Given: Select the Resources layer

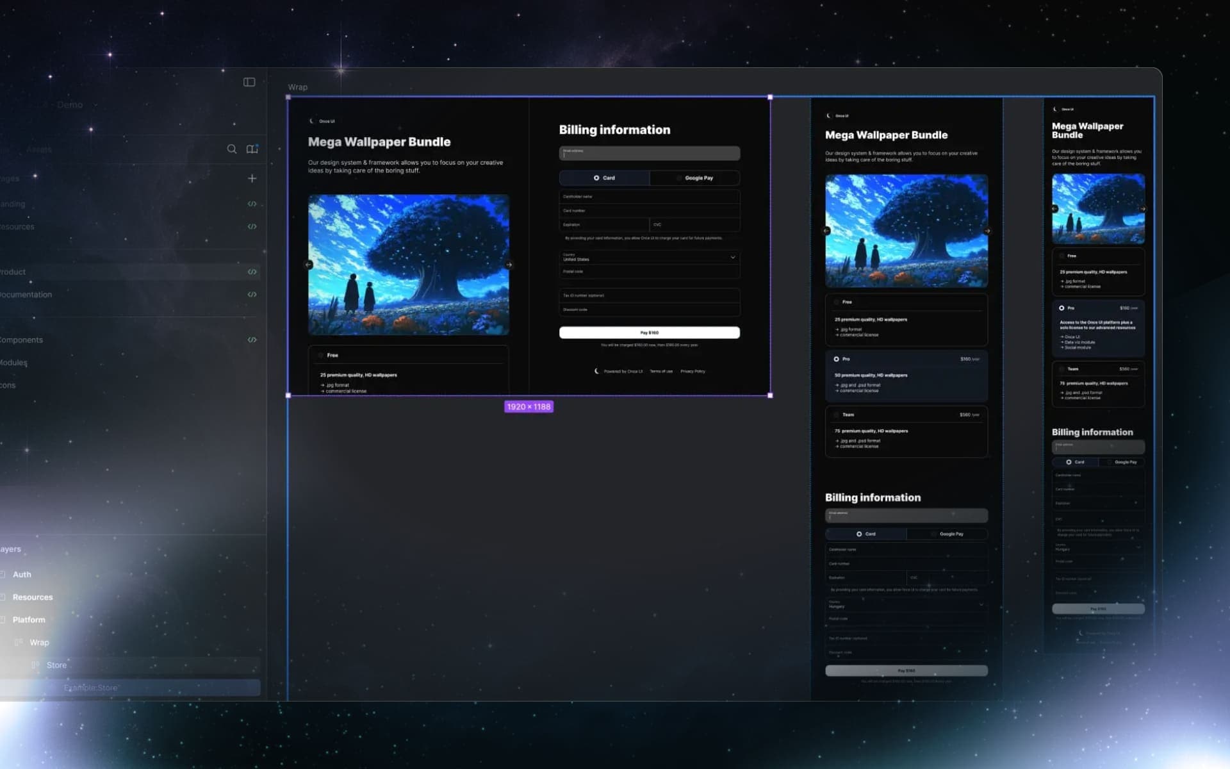Looking at the screenshot, I should (x=33, y=597).
